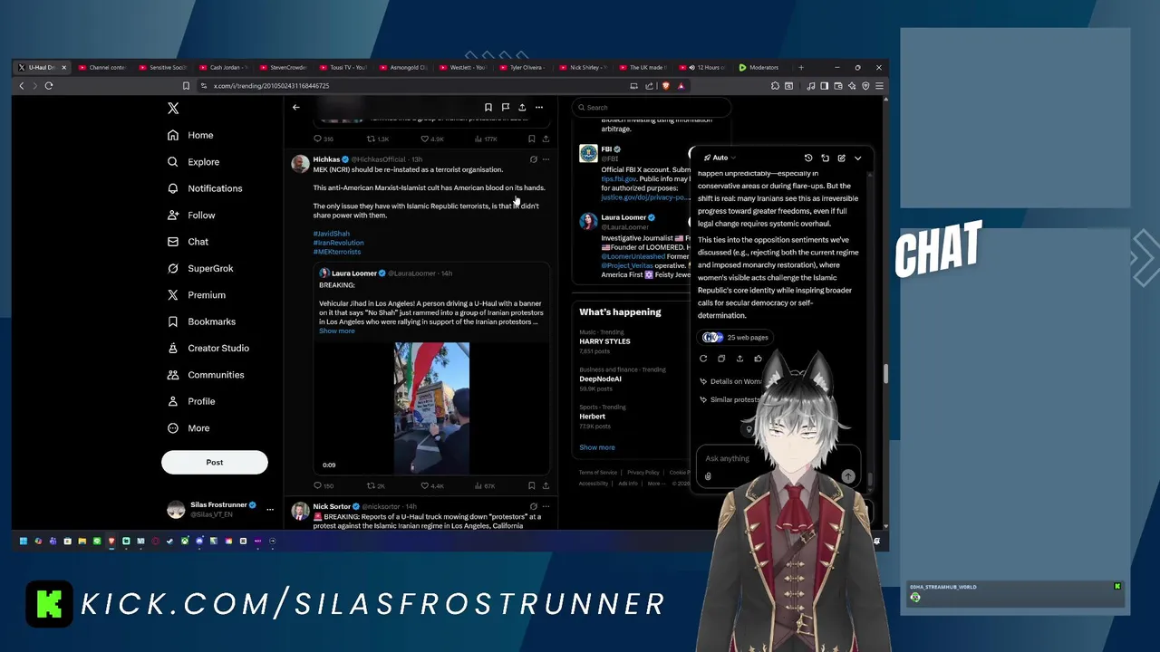The height and width of the screenshot is (652, 1160).
Task: Click Show more in the quoted Laura Loomer post
Action: tap(336, 331)
